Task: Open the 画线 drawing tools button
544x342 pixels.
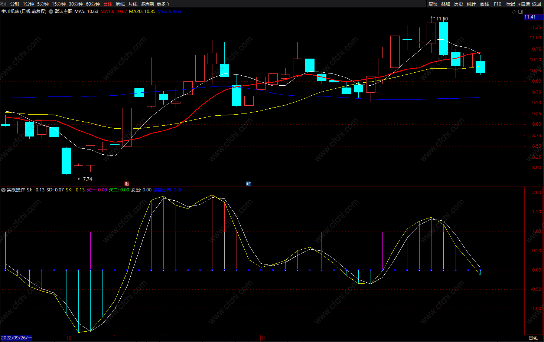Action: pos(485,4)
